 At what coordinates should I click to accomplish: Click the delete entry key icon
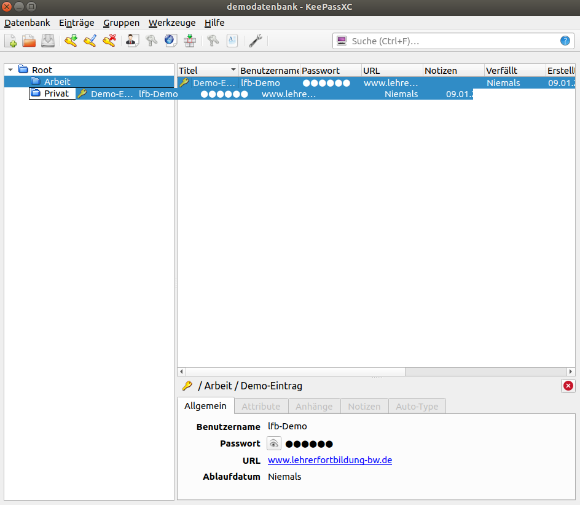pos(109,41)
